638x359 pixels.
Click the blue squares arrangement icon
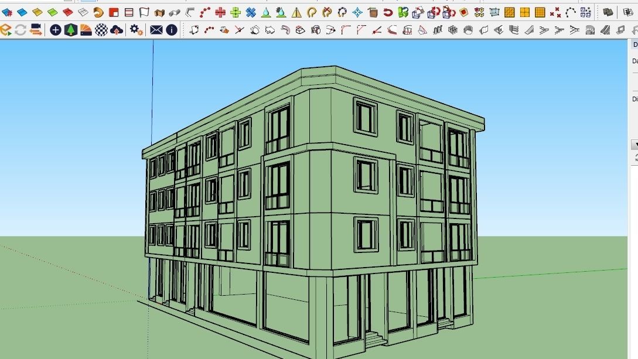coord(585,13)
